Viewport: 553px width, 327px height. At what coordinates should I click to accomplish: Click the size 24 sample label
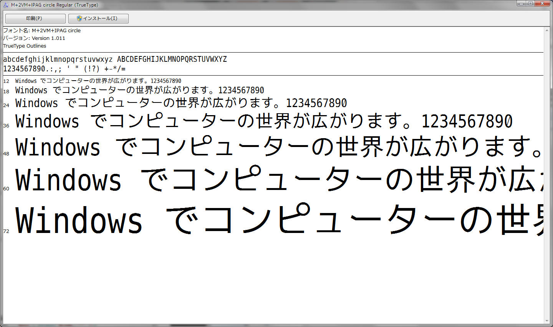pos(6,105)
